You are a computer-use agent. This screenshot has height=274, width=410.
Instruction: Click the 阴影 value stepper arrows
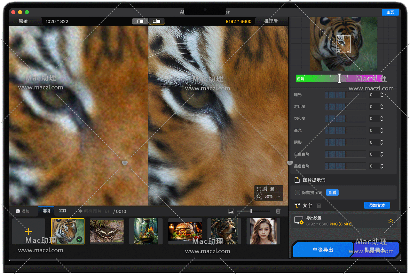tap(382, 142)
